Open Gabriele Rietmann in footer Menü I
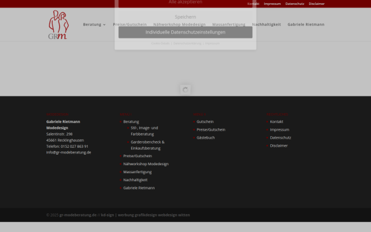Image resolution: width=371 pixels, height=232 pixels. point(139,188)
